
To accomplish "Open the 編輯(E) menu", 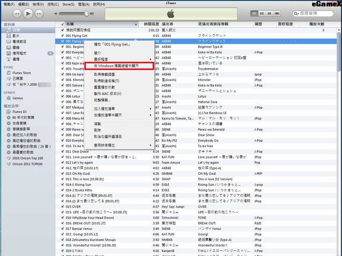I will point(24,4).
